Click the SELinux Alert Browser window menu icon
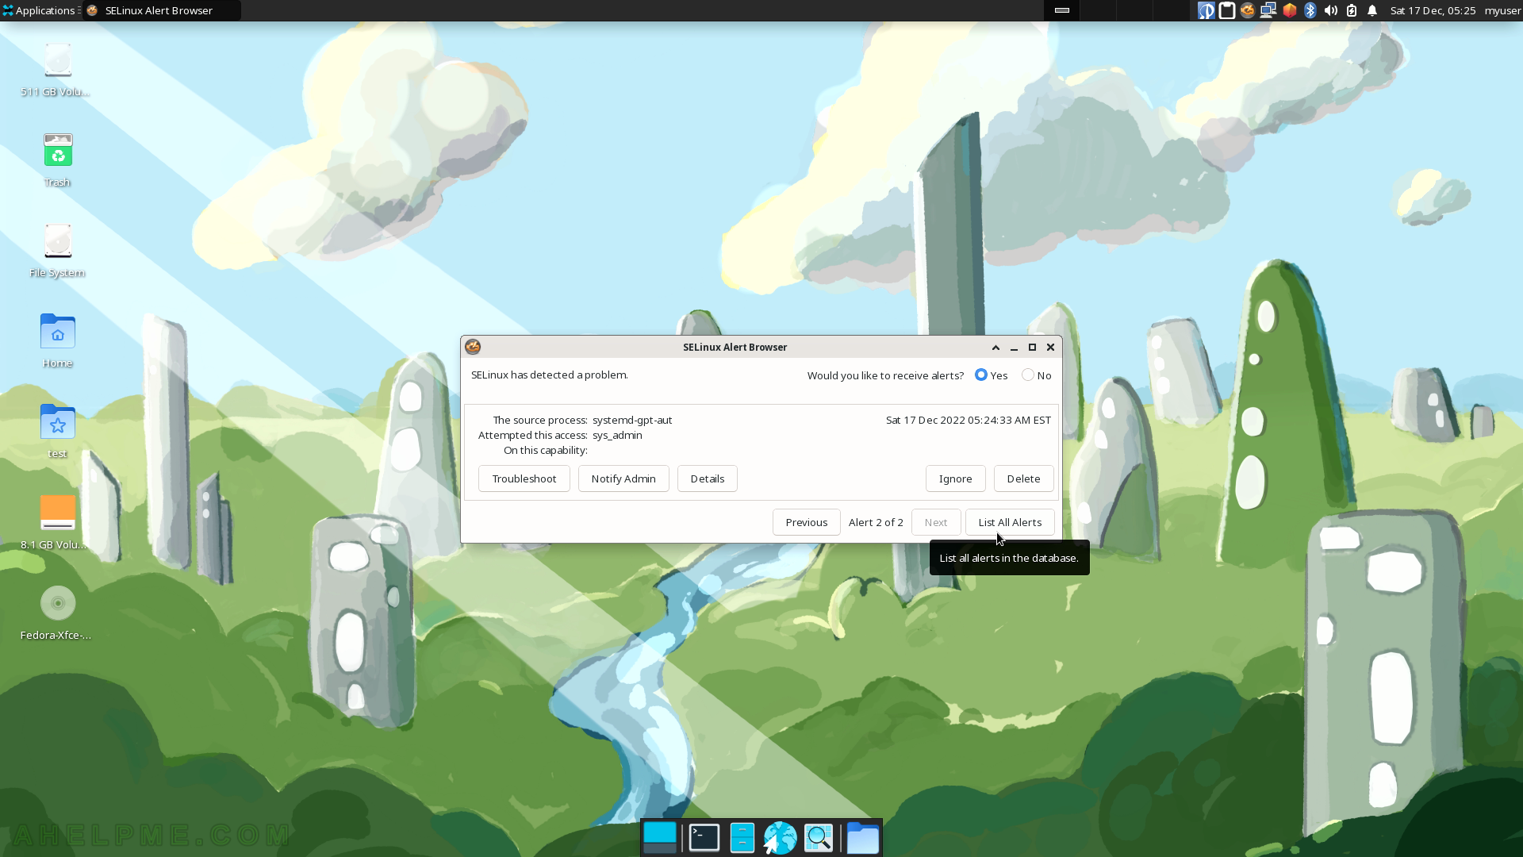 [473, 347]
